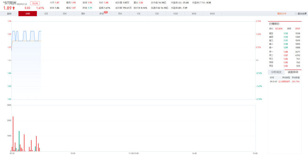The height and width of the screenshot is (155, 308).
Task: Choose the 60分 chart interval tab
Action: click(213, 14)
